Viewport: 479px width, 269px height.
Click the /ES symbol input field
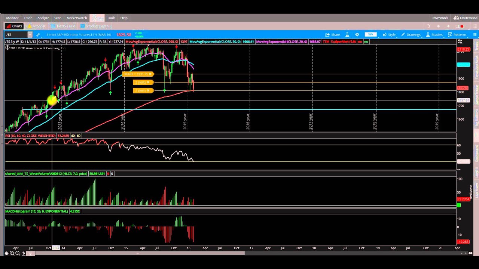coord(16,35)
